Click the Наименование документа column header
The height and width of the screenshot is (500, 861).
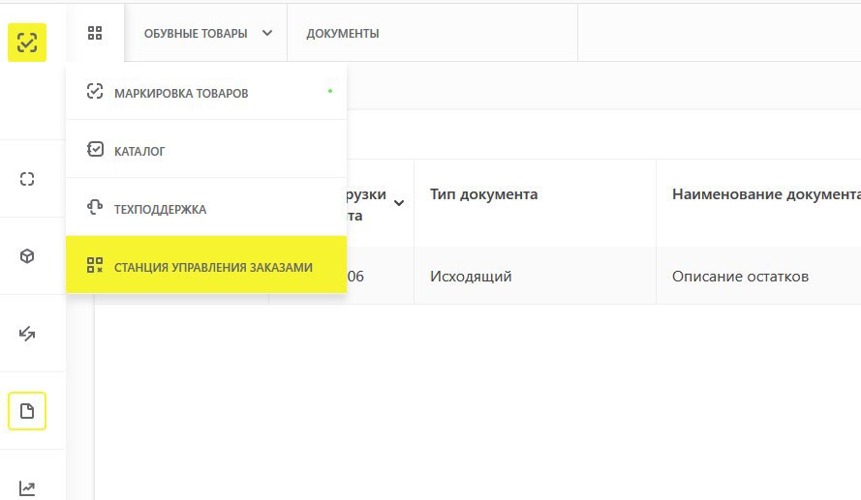coord(766,194)
